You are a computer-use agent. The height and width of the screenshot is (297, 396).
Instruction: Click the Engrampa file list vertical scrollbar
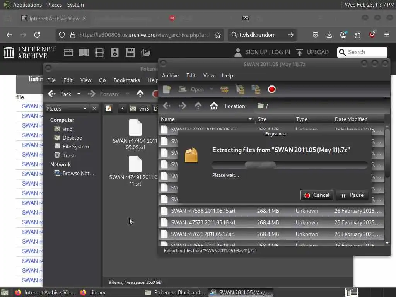387,153
